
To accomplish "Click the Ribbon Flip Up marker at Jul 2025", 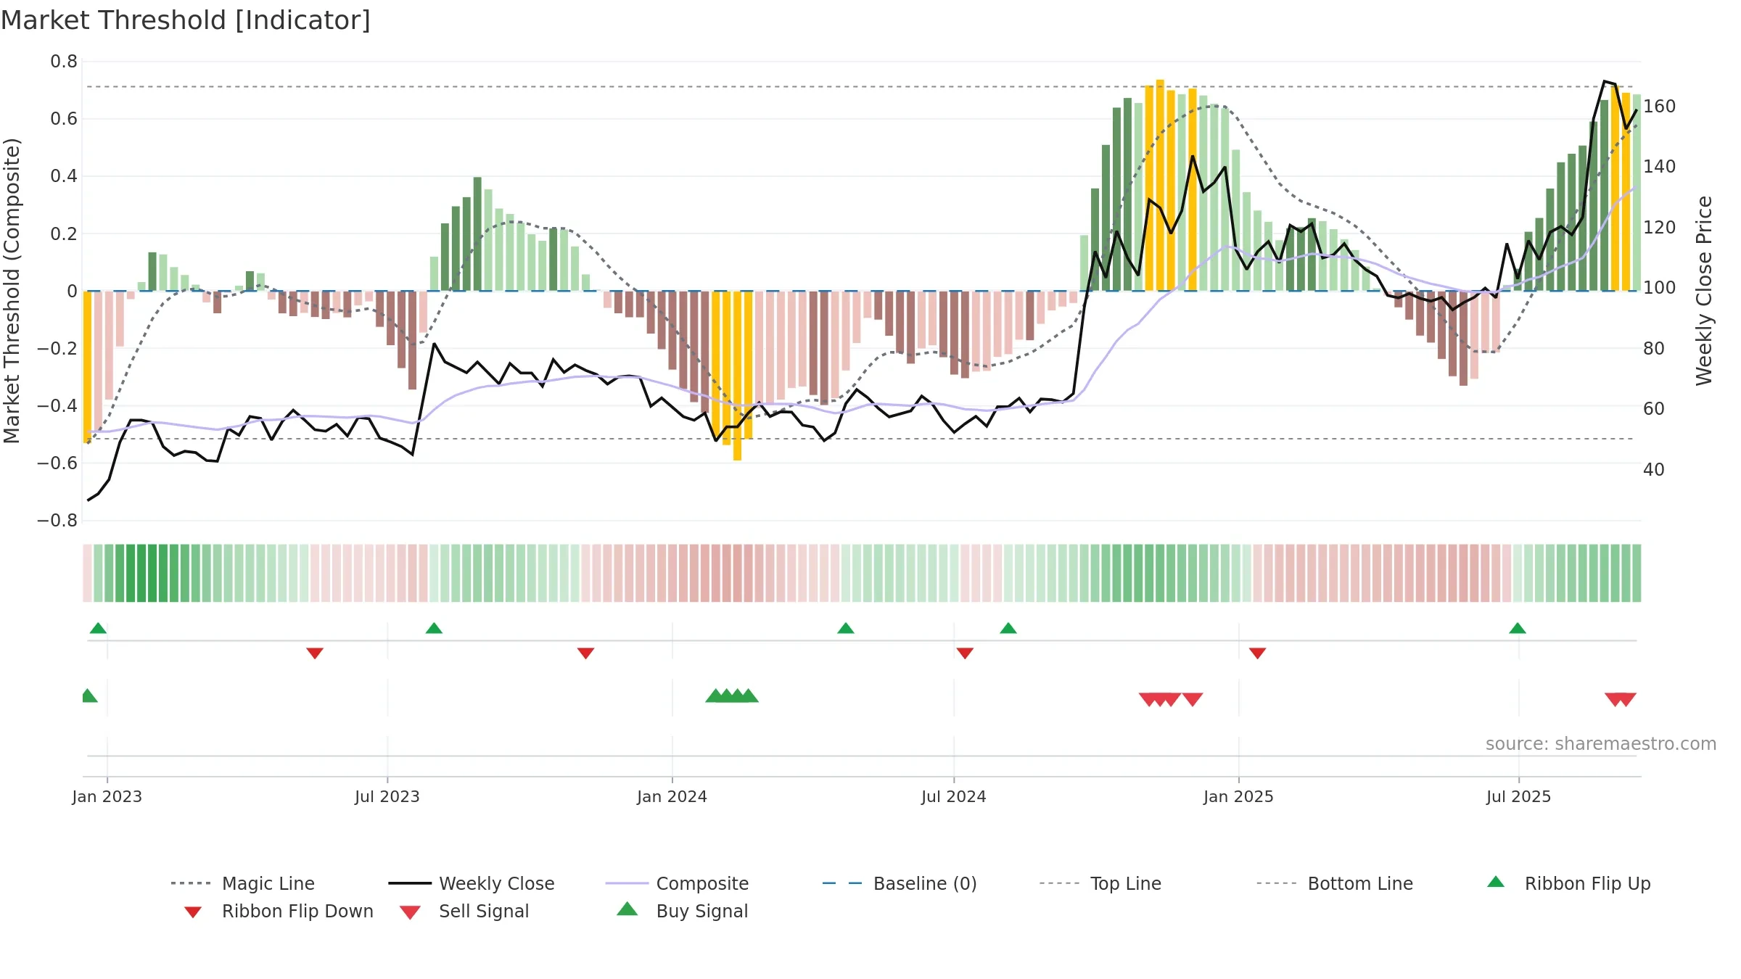I will click(x=1518, y=628).
